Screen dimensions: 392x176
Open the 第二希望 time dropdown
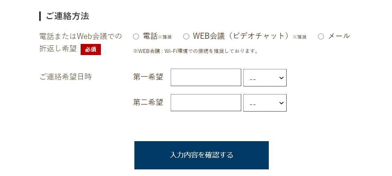pos(265,103)
